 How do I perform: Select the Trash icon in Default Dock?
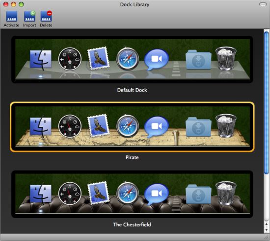226,58
